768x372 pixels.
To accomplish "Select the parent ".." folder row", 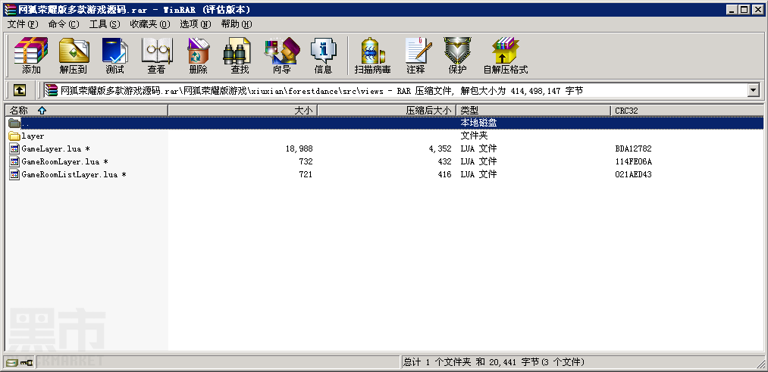I will pos(384,123).
